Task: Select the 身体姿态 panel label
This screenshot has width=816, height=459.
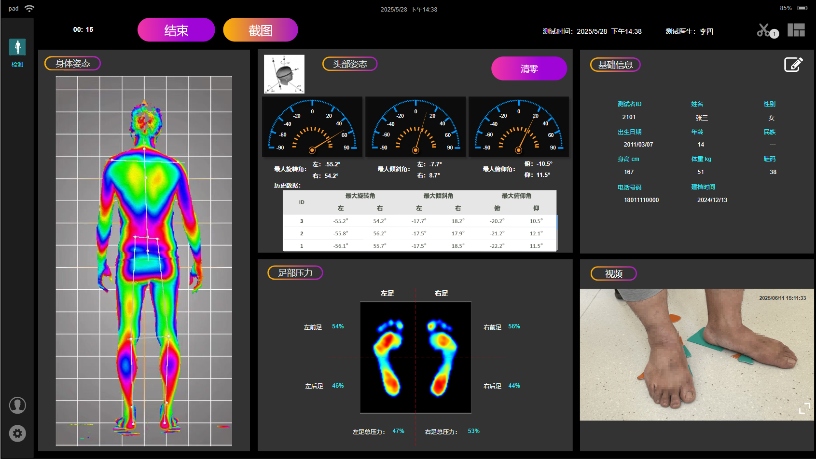Action: (x=72, y=64)
